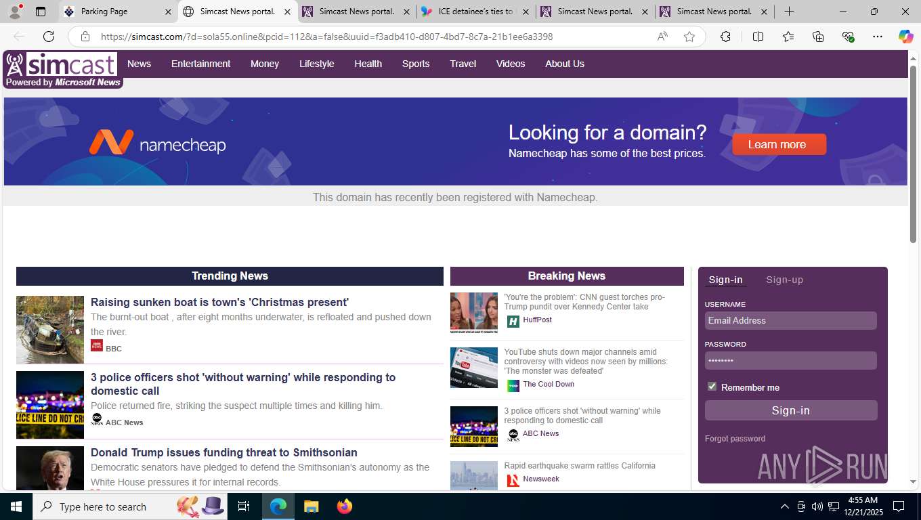
Task: Click the HuffPost source icon
Action: click(x=513, y=322)
